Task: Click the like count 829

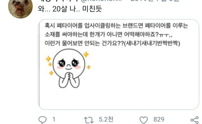Action: coord(159,120)
